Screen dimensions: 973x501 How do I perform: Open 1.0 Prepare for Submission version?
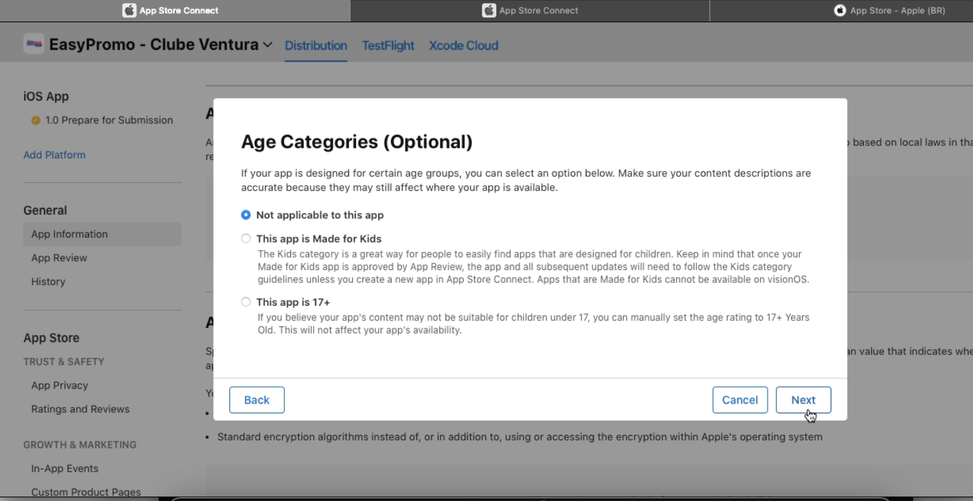tap(109, 120)
